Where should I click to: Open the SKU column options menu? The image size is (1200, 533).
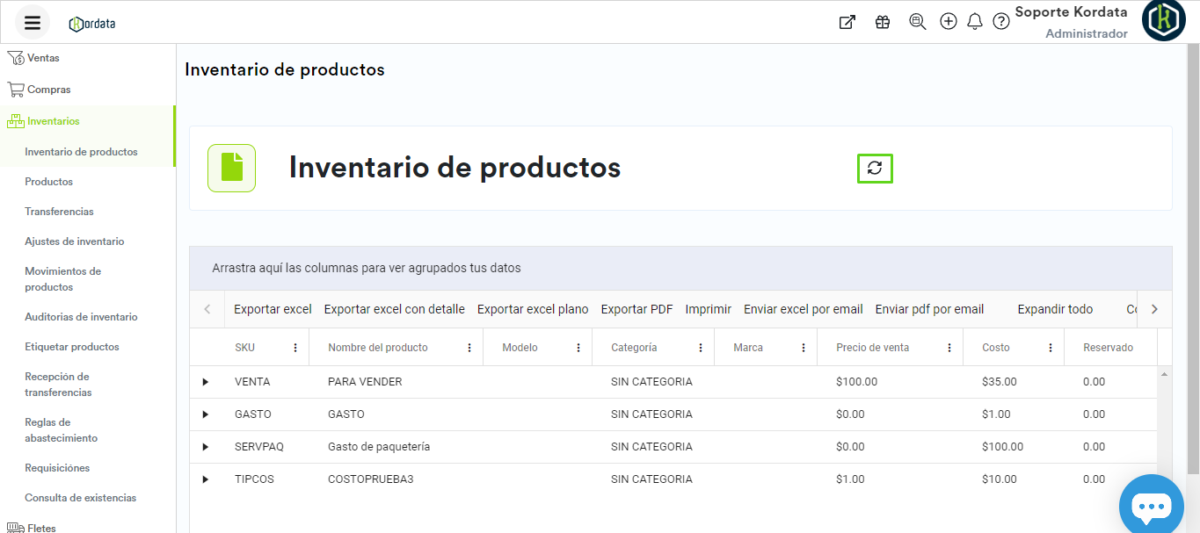coord(295,348)
